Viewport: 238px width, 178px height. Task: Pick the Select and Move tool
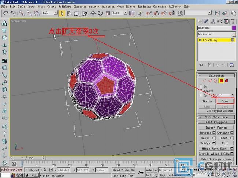(x=93, y=13)
